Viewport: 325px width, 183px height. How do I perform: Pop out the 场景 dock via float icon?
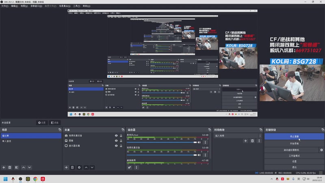coord(60,130)
